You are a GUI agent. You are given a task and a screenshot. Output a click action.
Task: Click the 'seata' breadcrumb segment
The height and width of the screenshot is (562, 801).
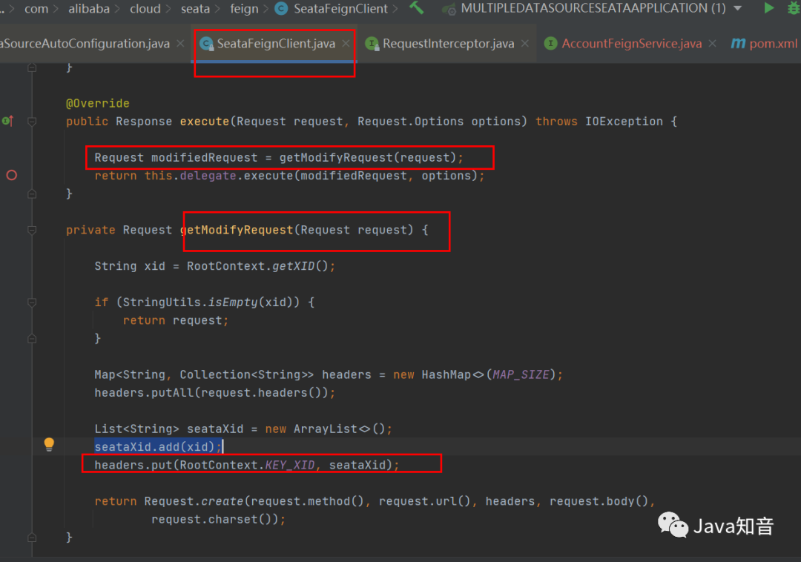click(x=195, y=9)
